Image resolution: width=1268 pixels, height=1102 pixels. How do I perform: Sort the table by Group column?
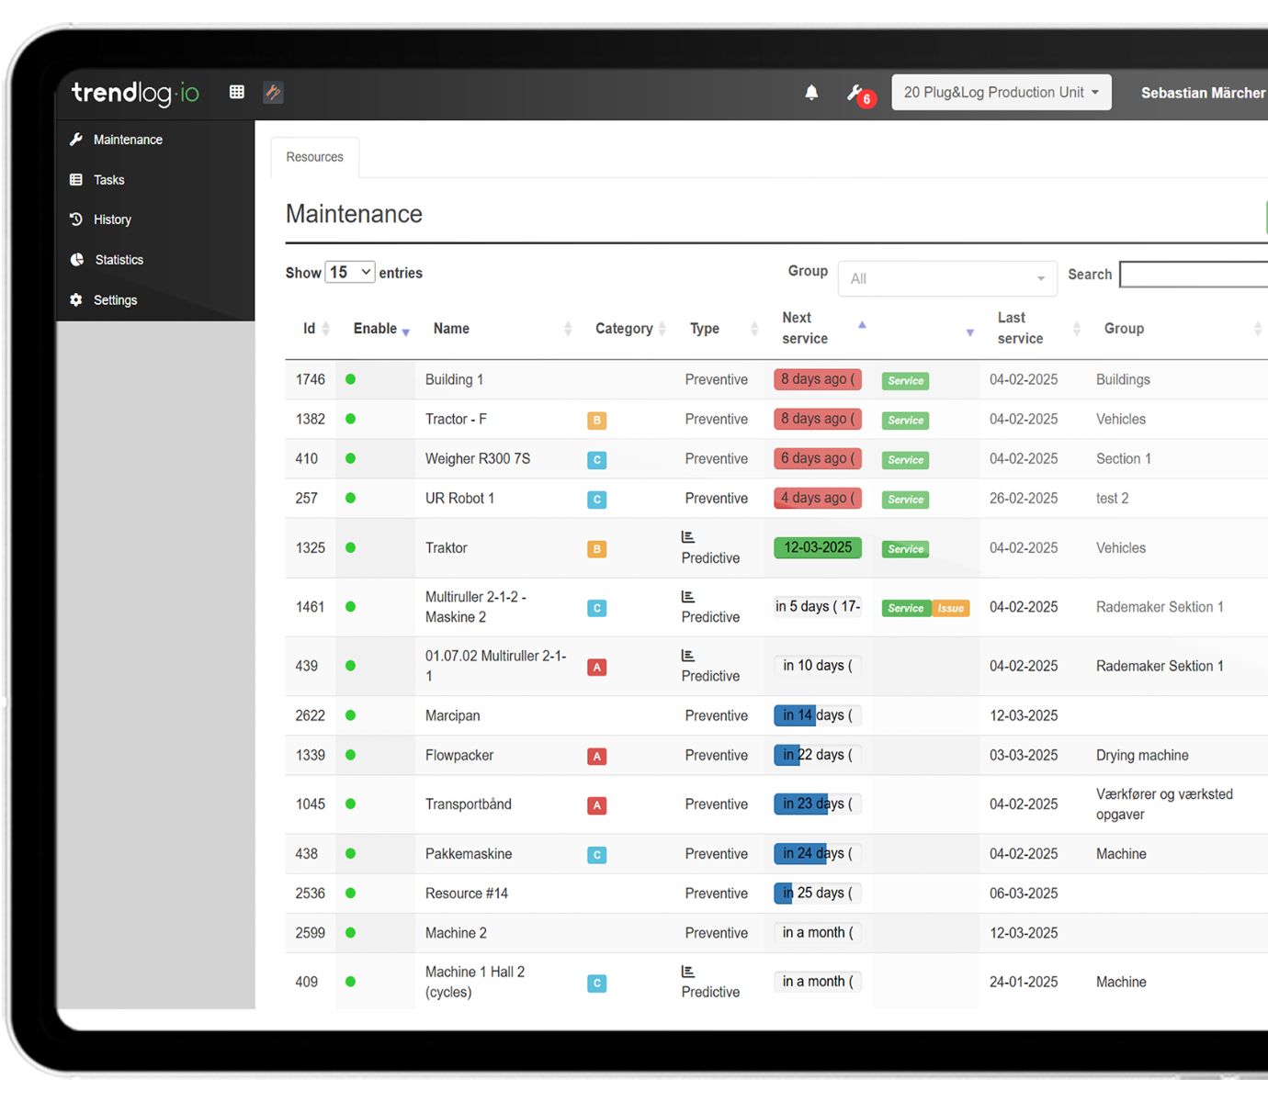(1183, 329)
